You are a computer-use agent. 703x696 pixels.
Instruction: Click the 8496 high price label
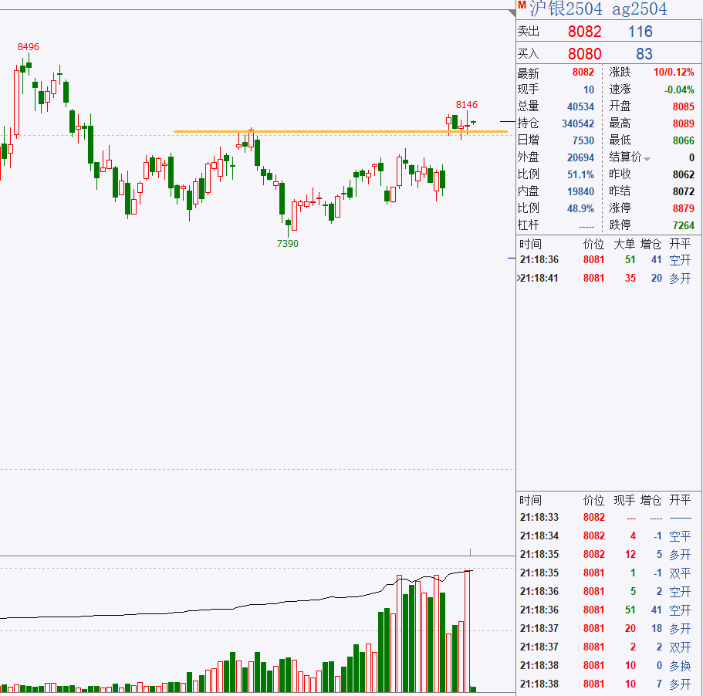[29, 47]
